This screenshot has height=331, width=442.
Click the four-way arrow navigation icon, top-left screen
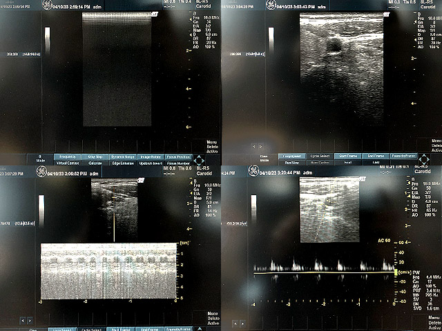[x=199, y=160]
